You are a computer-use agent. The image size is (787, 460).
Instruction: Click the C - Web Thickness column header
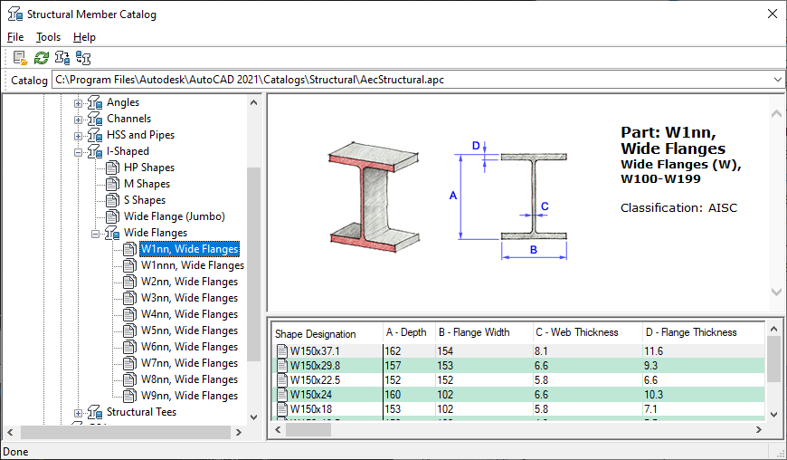click(587, 333)
